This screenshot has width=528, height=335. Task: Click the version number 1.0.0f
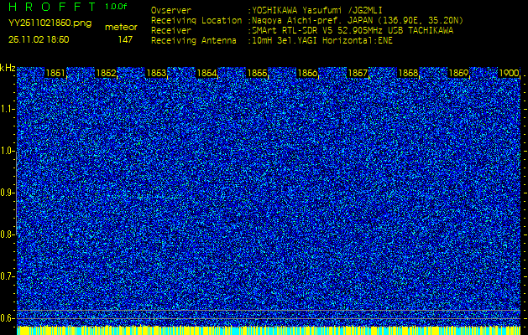click(x=116, y=7)
